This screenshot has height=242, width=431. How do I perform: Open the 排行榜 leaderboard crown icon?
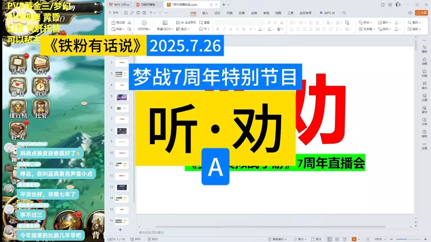tap(18, 109)
